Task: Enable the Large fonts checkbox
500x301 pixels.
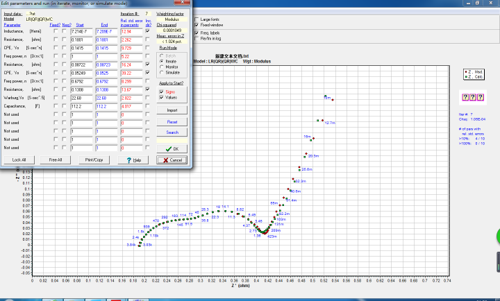Action: pyautogui.click(x=197, y=19)
